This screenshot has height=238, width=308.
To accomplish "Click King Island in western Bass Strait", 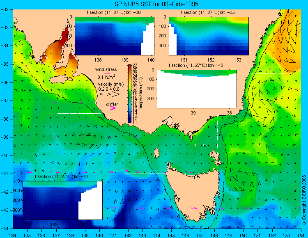I will coord(157,153).
